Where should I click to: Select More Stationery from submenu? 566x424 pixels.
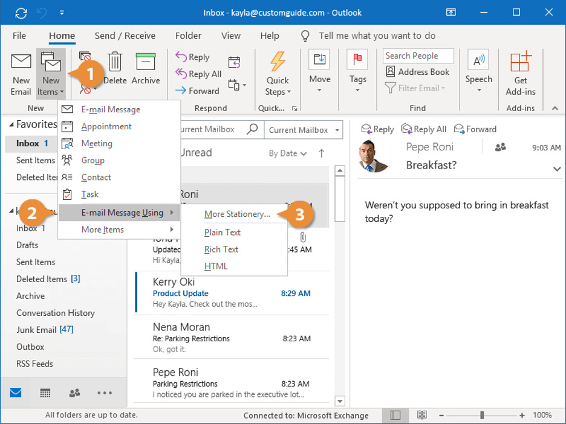click(x=237, y=214)
